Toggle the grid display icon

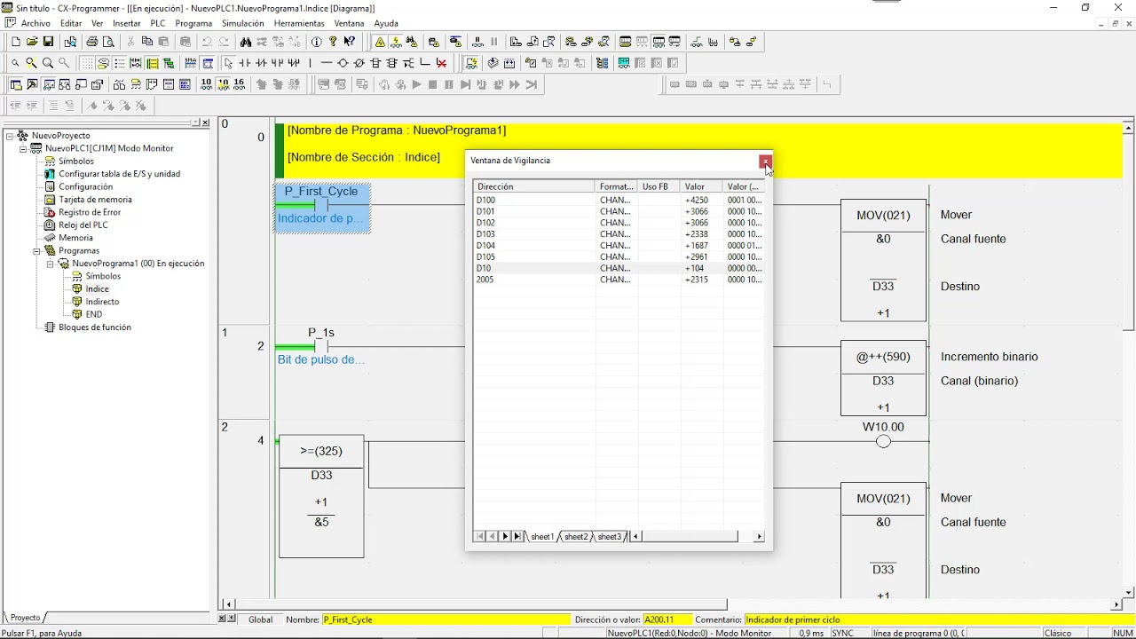(87, 63)
